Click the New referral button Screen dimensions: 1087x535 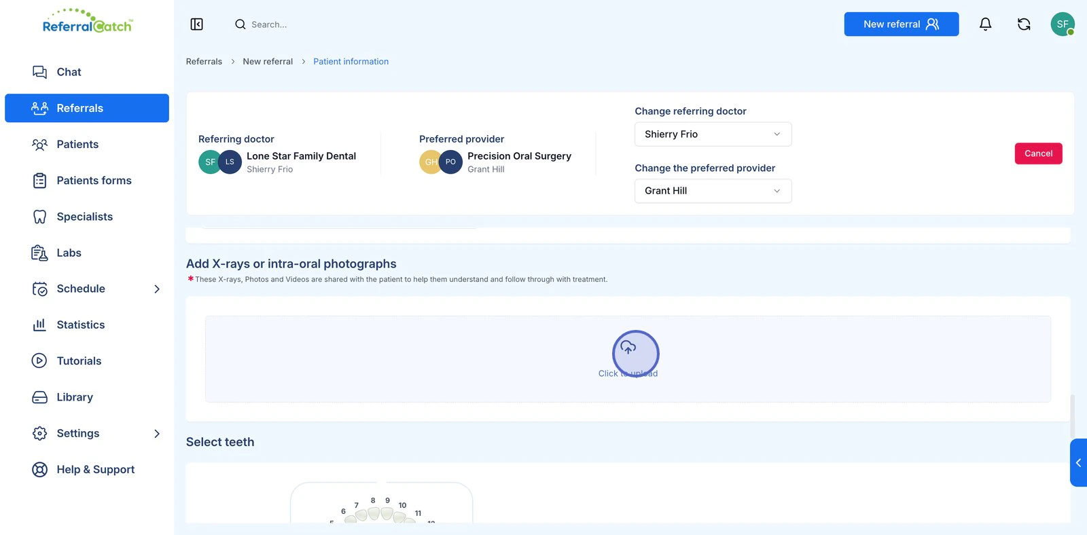[902, 24]
